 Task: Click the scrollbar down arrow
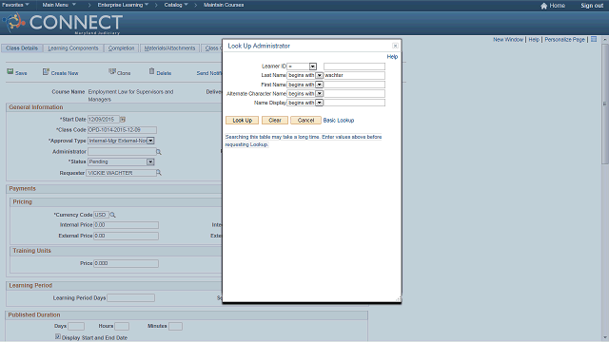coord(605,338)
